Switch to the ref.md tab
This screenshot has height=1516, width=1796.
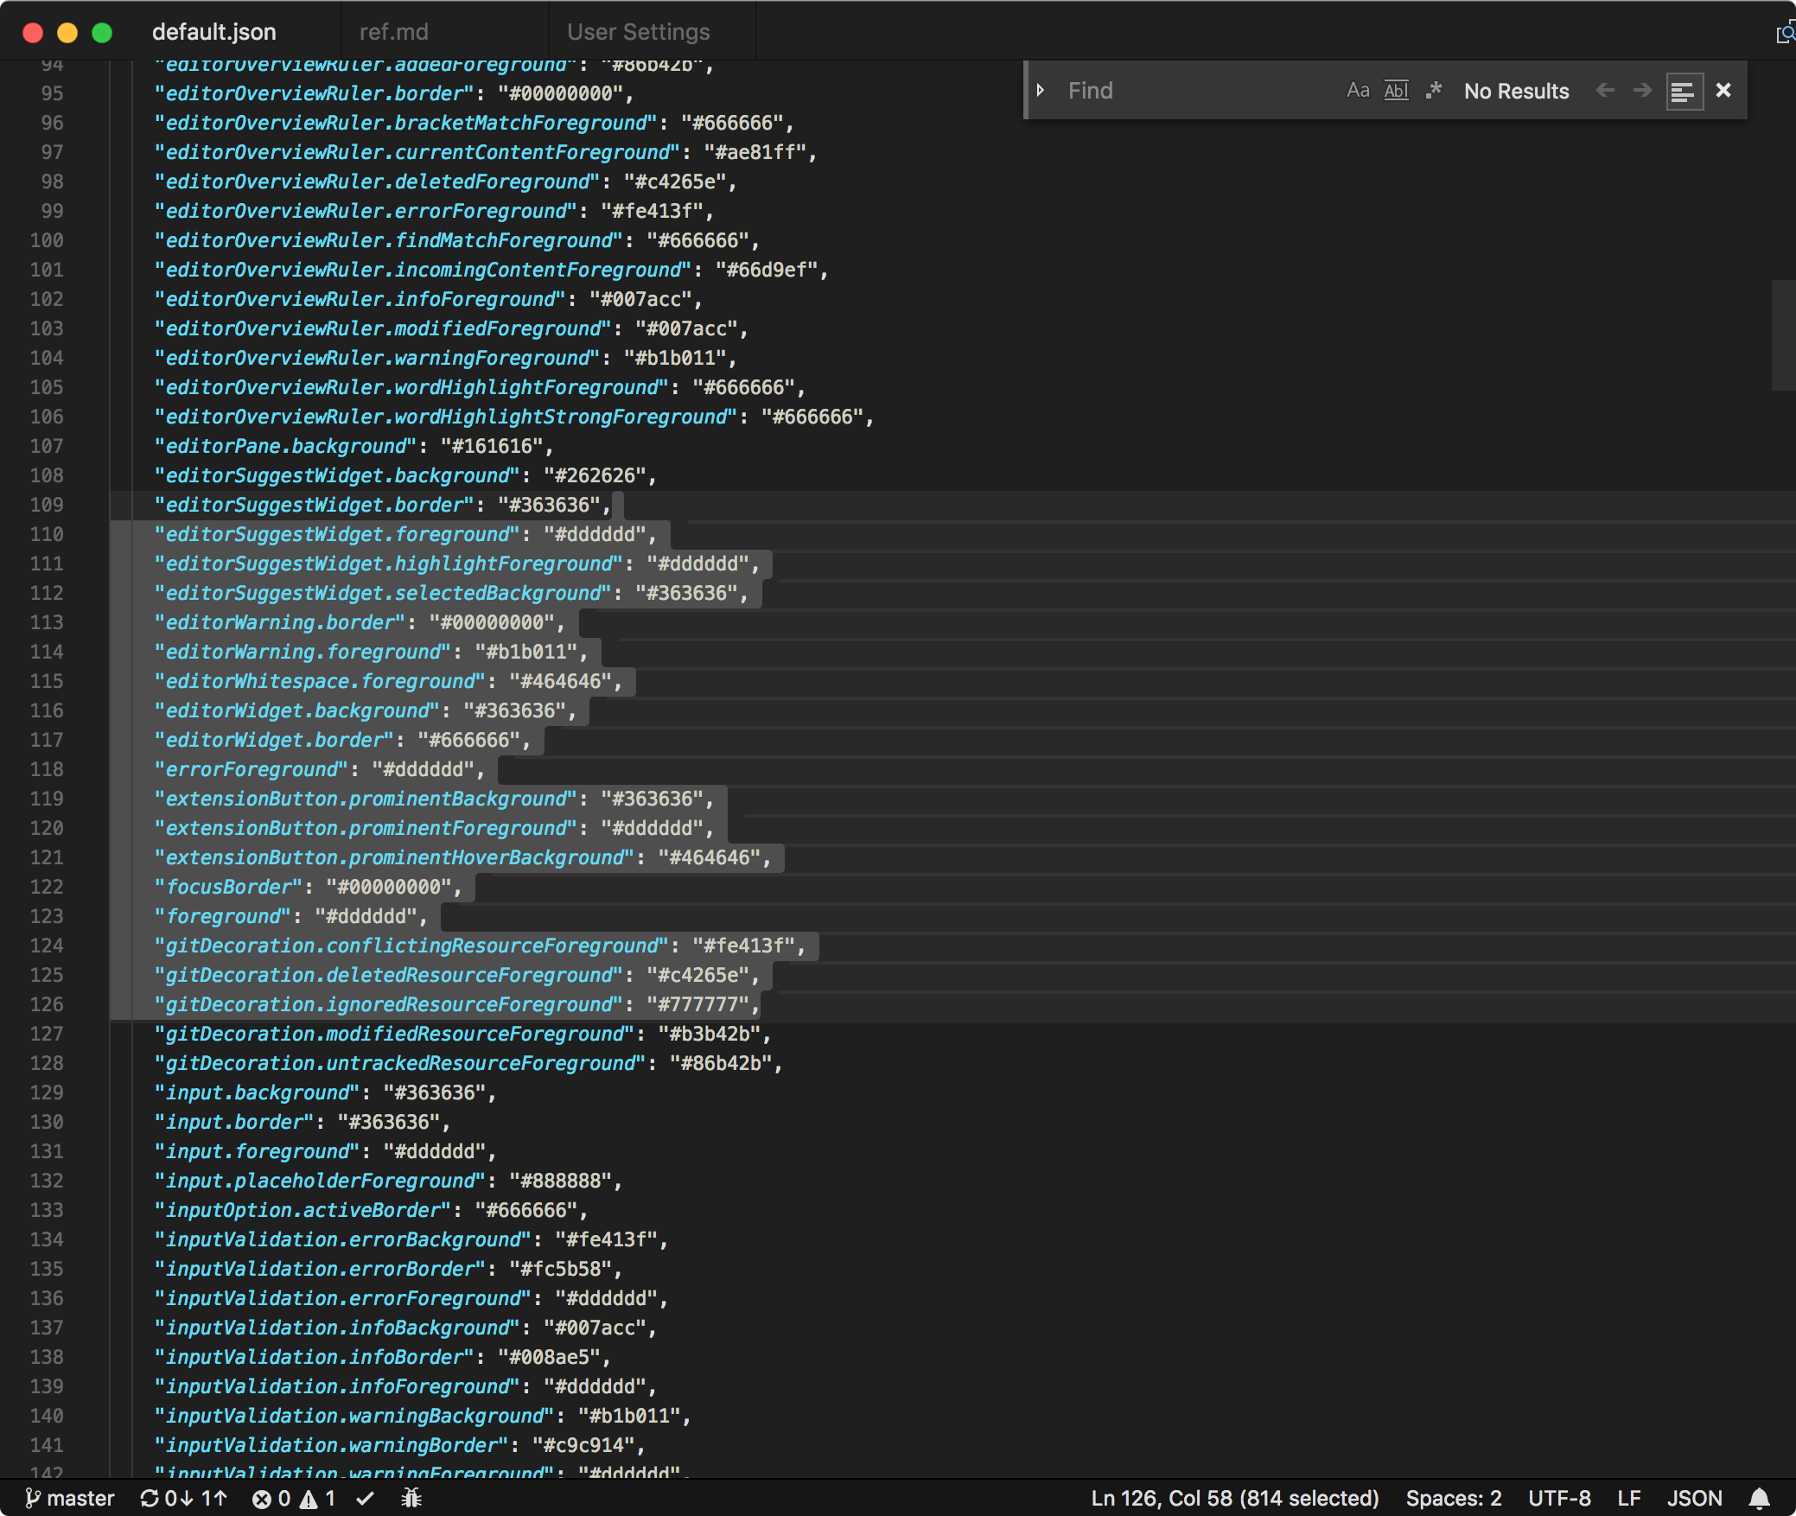394,31
